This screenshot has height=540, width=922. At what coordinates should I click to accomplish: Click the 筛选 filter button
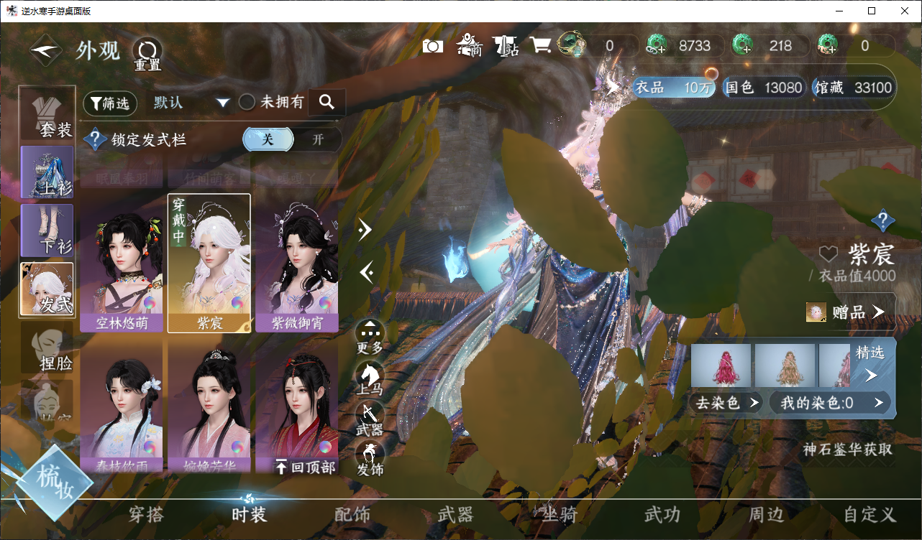pos(111,103)
